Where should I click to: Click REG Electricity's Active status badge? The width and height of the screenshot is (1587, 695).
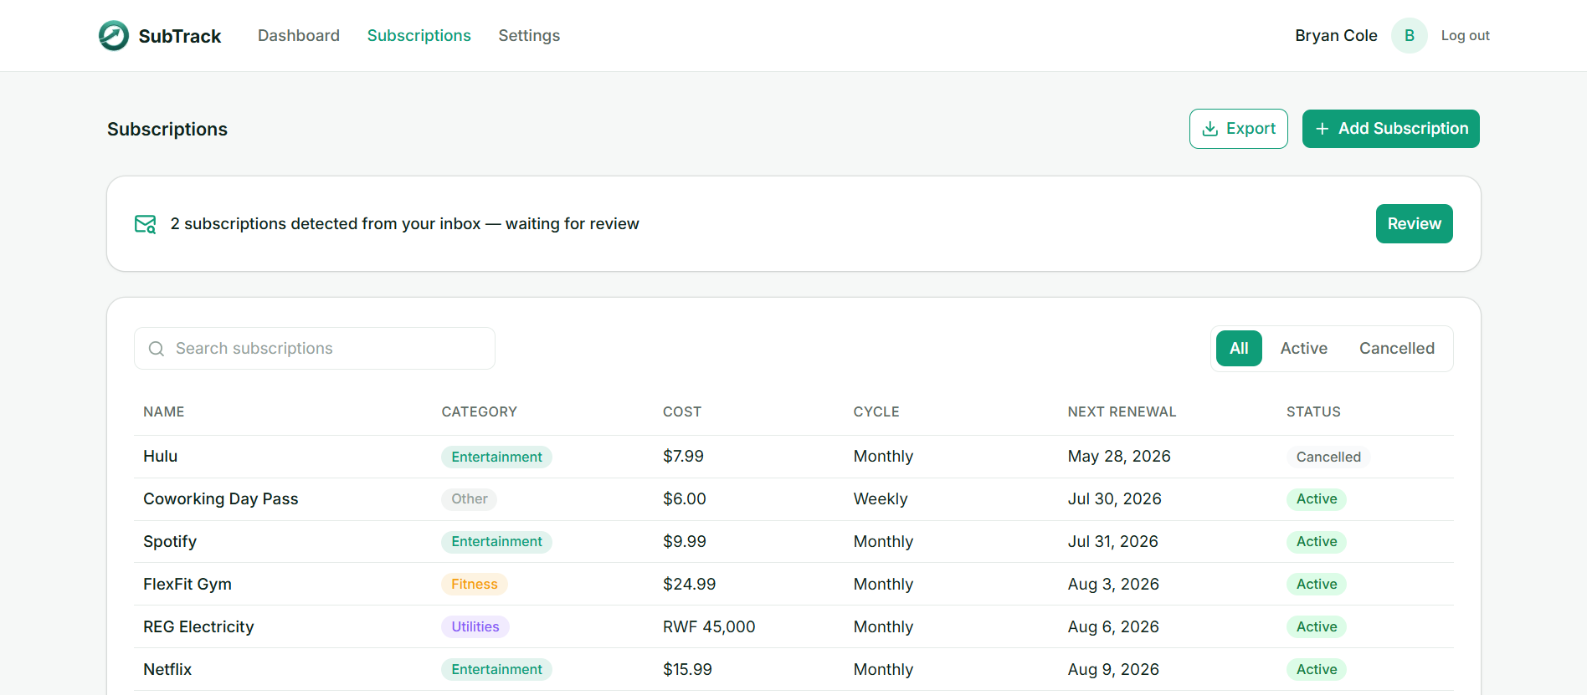1317,627
